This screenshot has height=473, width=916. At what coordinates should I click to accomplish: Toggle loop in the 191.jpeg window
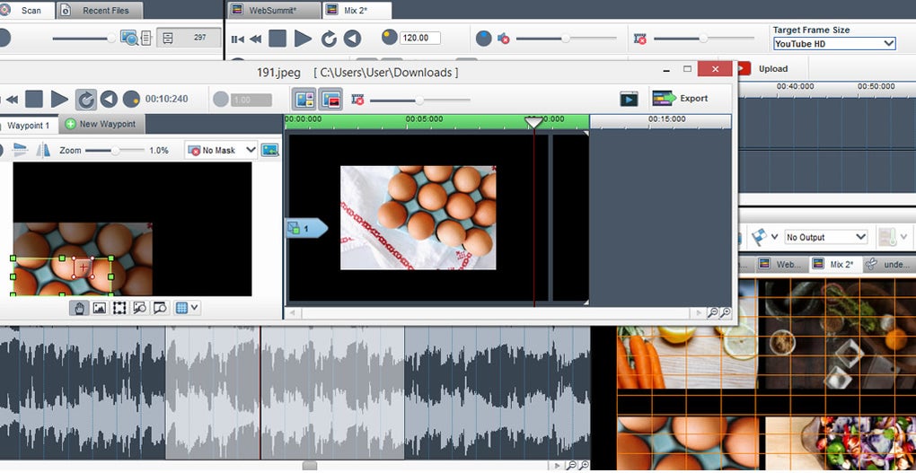pyautogui.click(x=86, y=100)
